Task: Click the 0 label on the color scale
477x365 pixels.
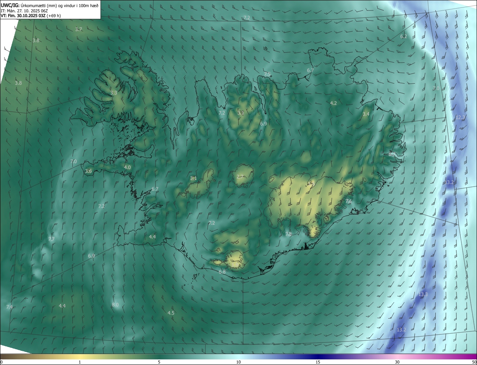Action: 1,362
